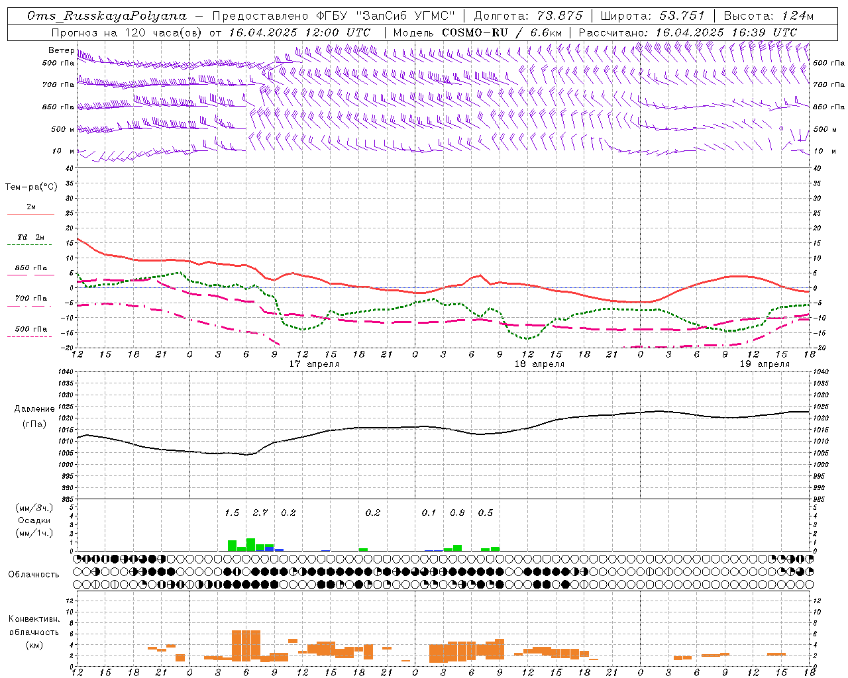Click the station name Oms_RusskayaPolyana

coord(107,16)
